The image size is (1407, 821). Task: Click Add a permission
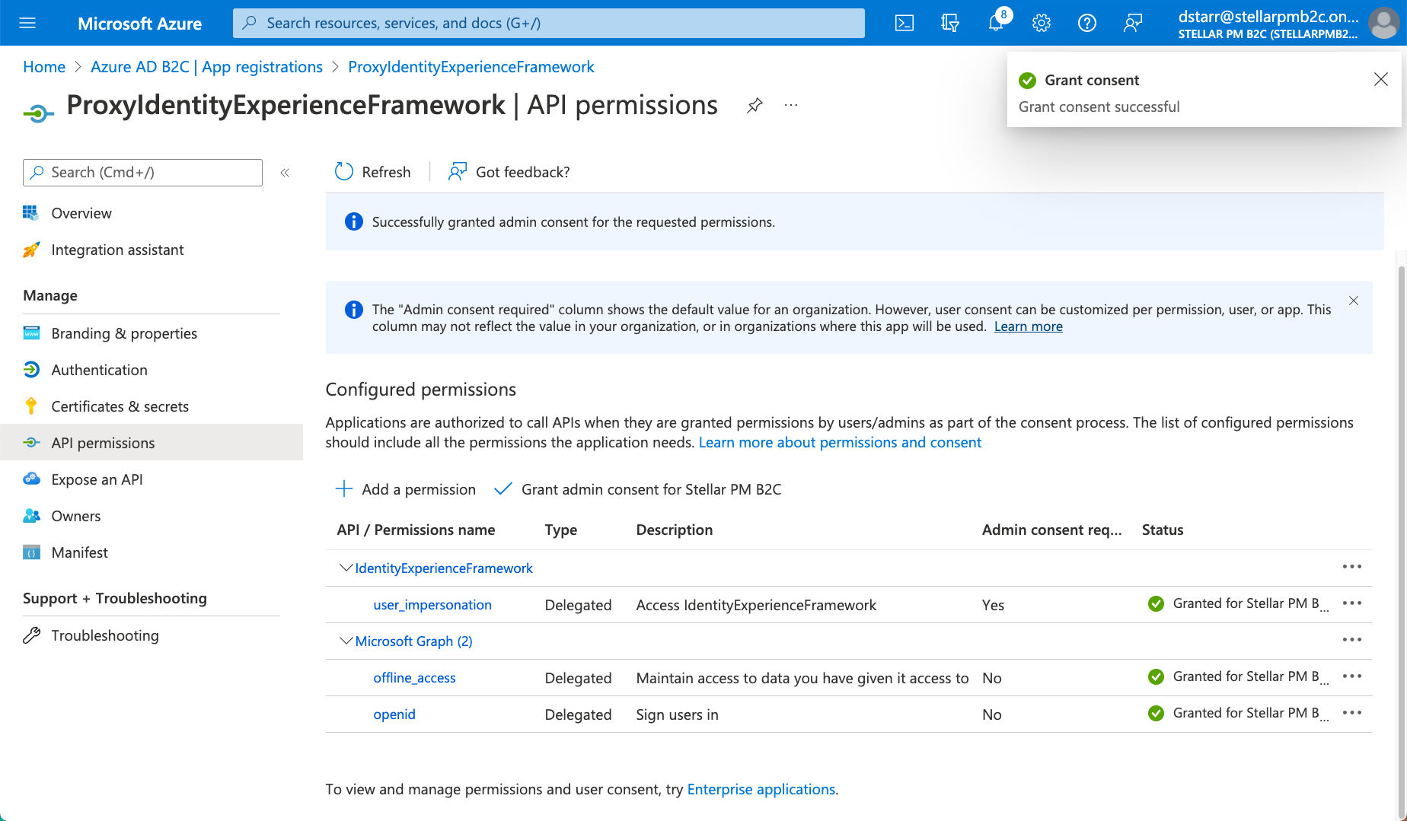[x=406, y=489]
